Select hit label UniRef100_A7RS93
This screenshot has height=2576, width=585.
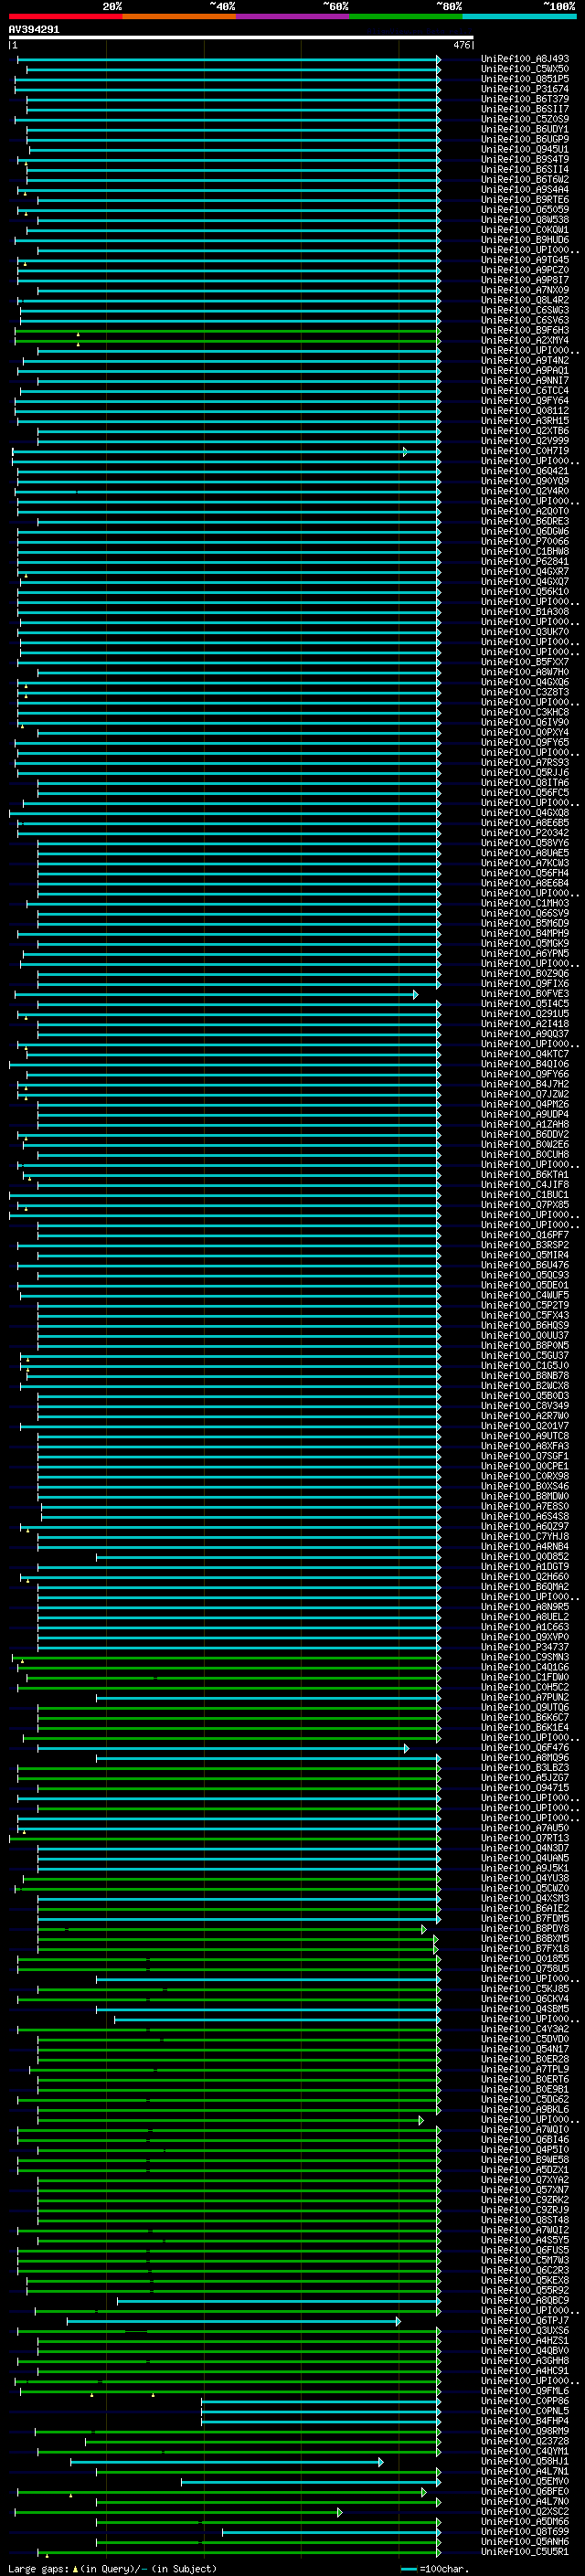[x=525, y=762]
